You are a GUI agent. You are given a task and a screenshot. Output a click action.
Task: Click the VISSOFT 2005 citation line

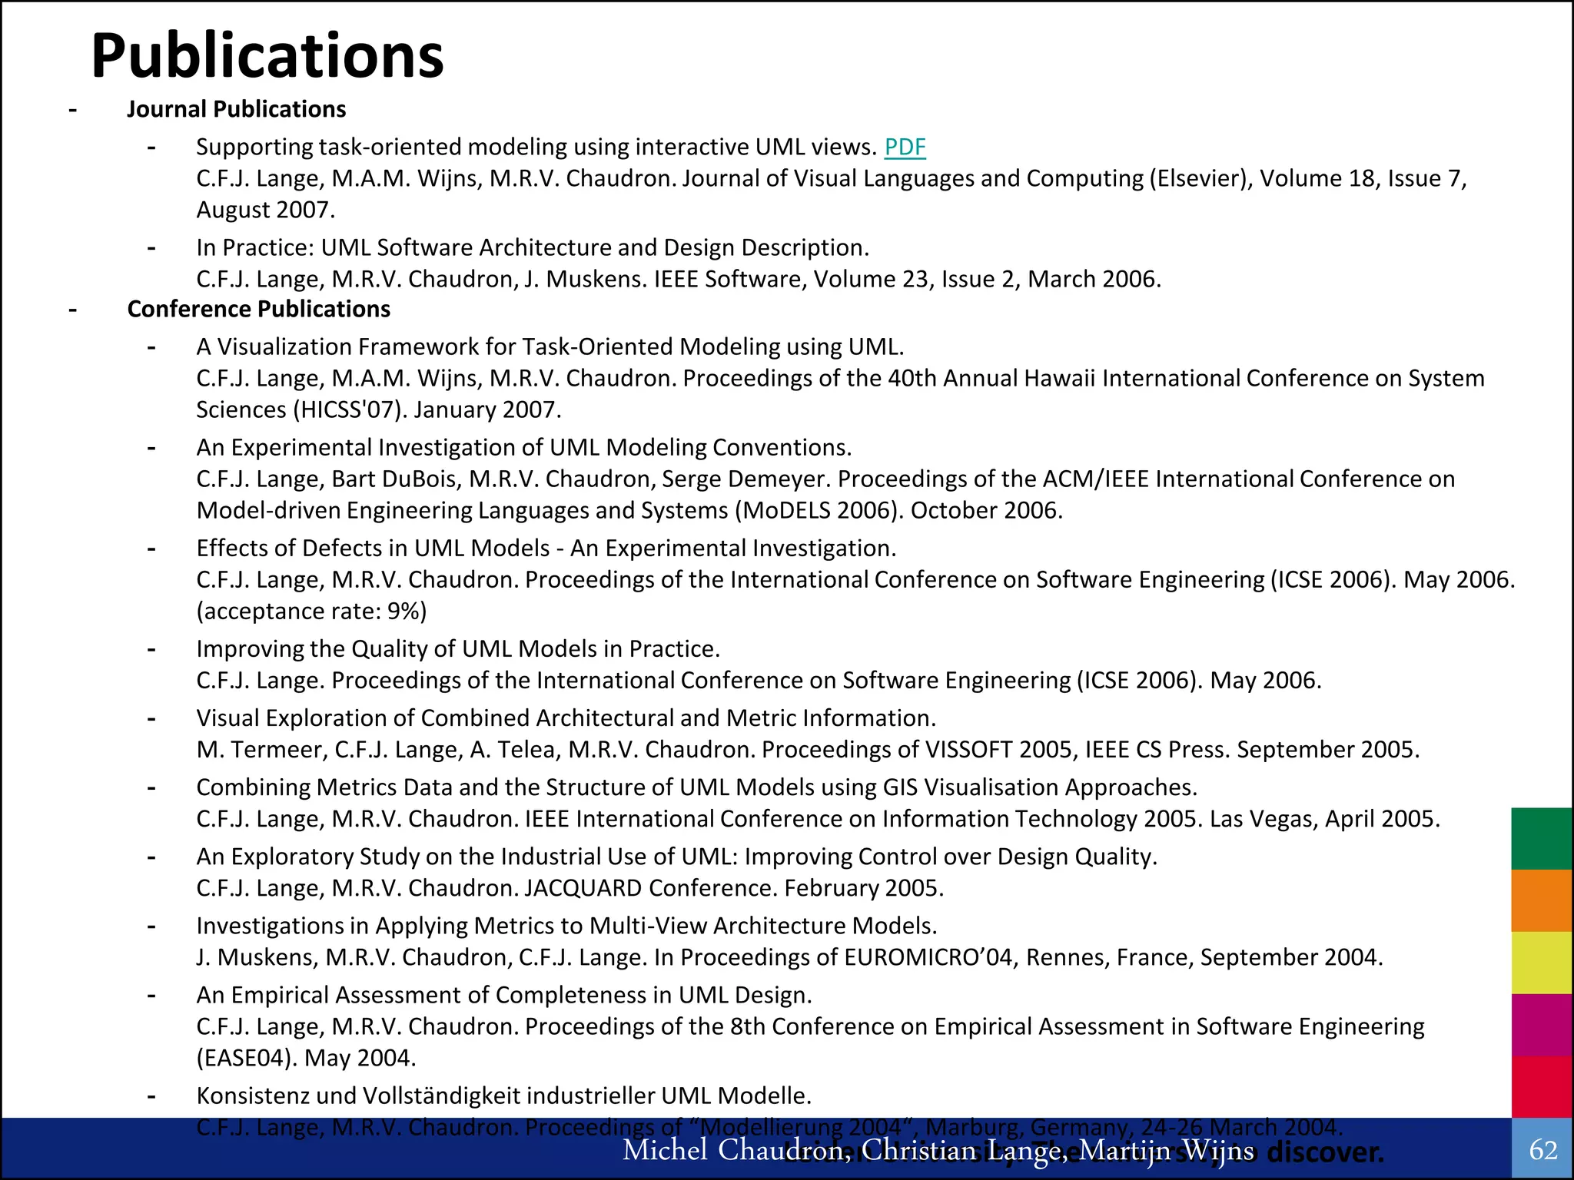click(x=808, y=749)
